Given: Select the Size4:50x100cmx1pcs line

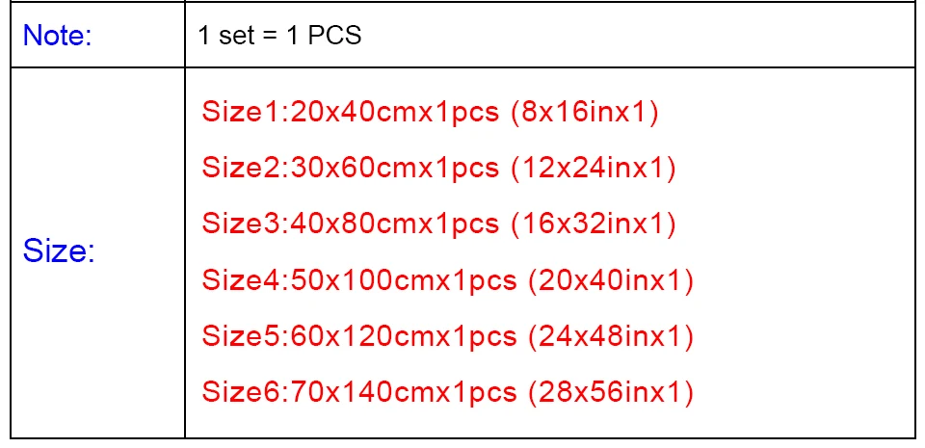Looking at the screenshot, I should click(x=448, y=280).
